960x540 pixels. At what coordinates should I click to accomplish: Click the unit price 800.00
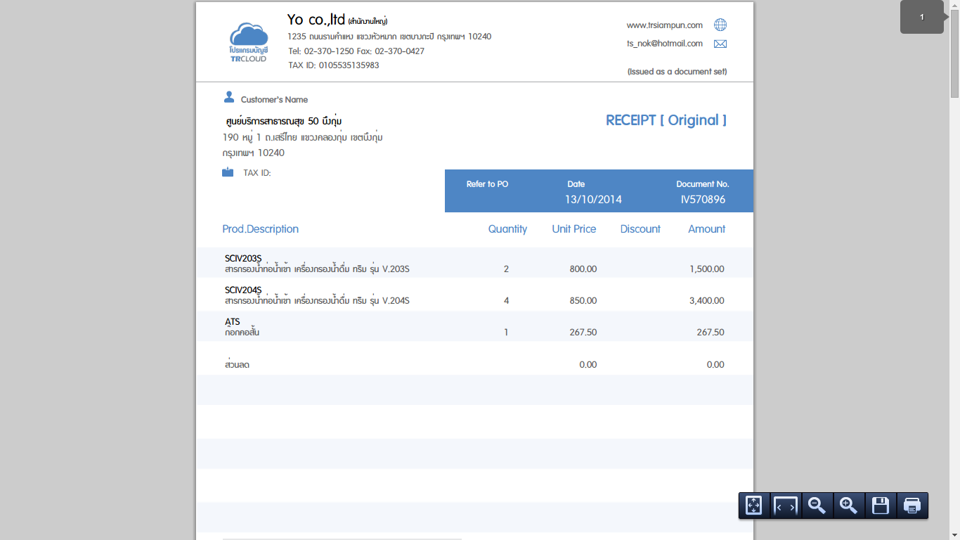pyautogui.click(x=583, y=269)
